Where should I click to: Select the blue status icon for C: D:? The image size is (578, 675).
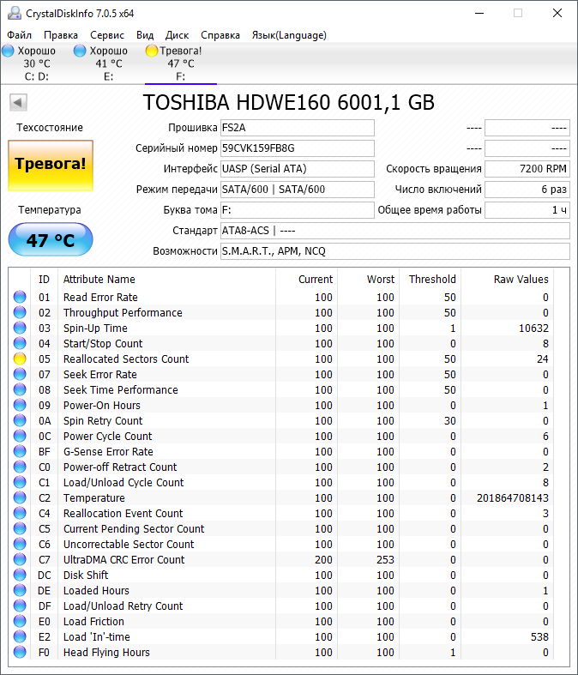(9, 51)
